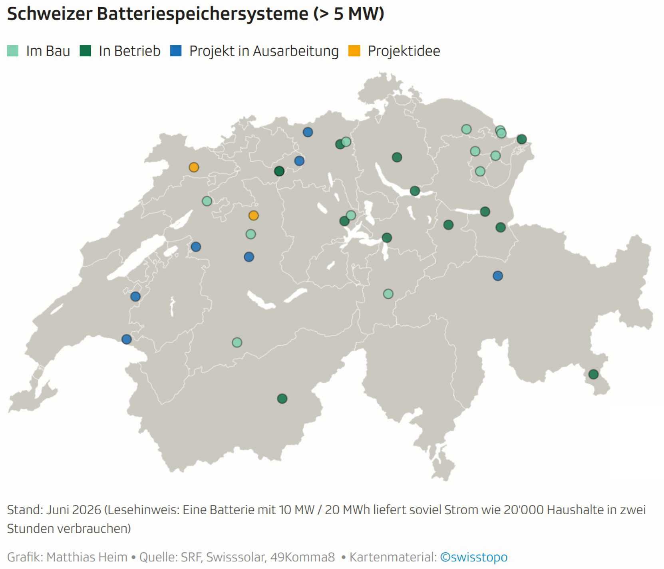Click the orange dot in the map's center-west
Viewport: 664px width, 569px height.
coord(253,216)
